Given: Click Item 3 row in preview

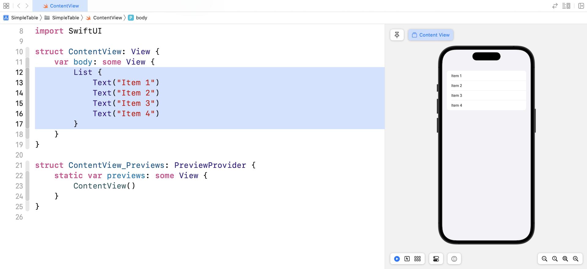Looking at the screenshot, I should [486, 95].
